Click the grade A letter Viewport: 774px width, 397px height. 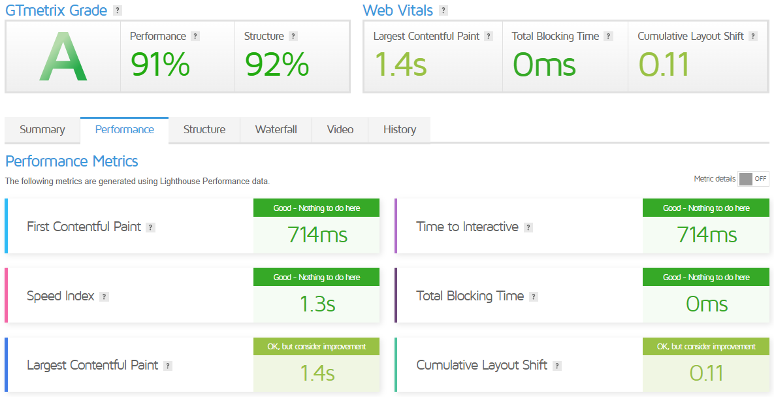pyautogui.click(x=63, y=56)
